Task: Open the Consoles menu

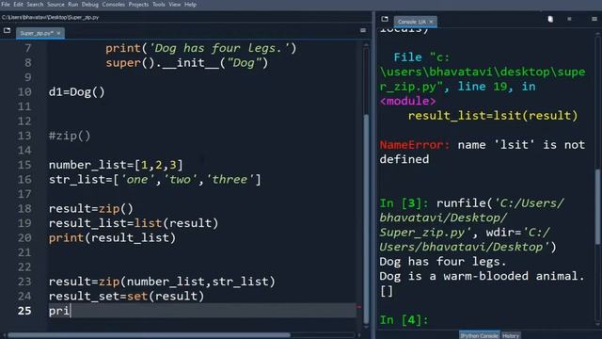Action: 113,4
